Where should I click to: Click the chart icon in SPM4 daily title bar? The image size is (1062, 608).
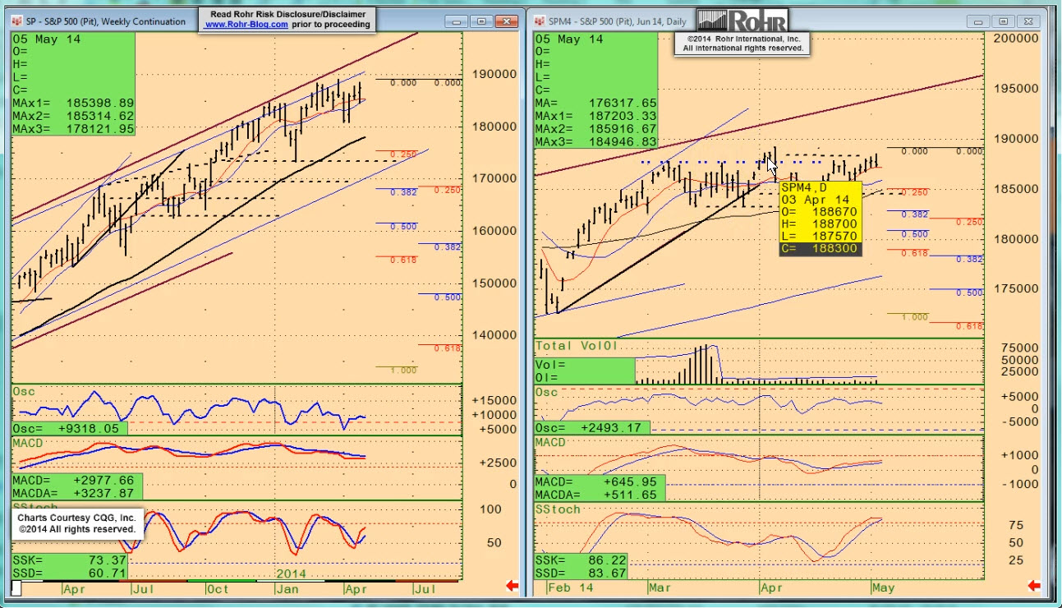pos(540,21)
